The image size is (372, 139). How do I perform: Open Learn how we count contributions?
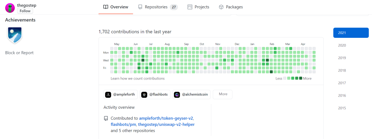tap(137, 78)
